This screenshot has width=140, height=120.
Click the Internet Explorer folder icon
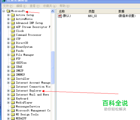(13, 91)
